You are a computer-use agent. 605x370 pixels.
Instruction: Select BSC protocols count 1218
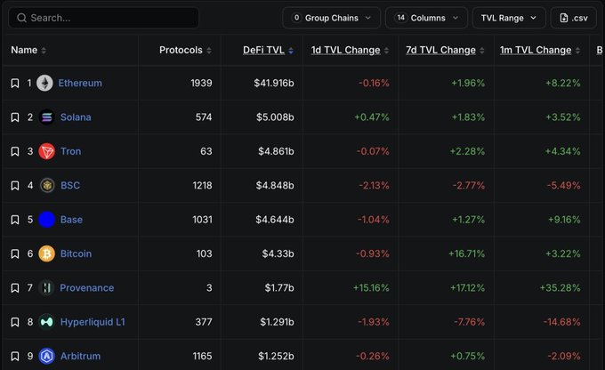(x=203, y=186)
